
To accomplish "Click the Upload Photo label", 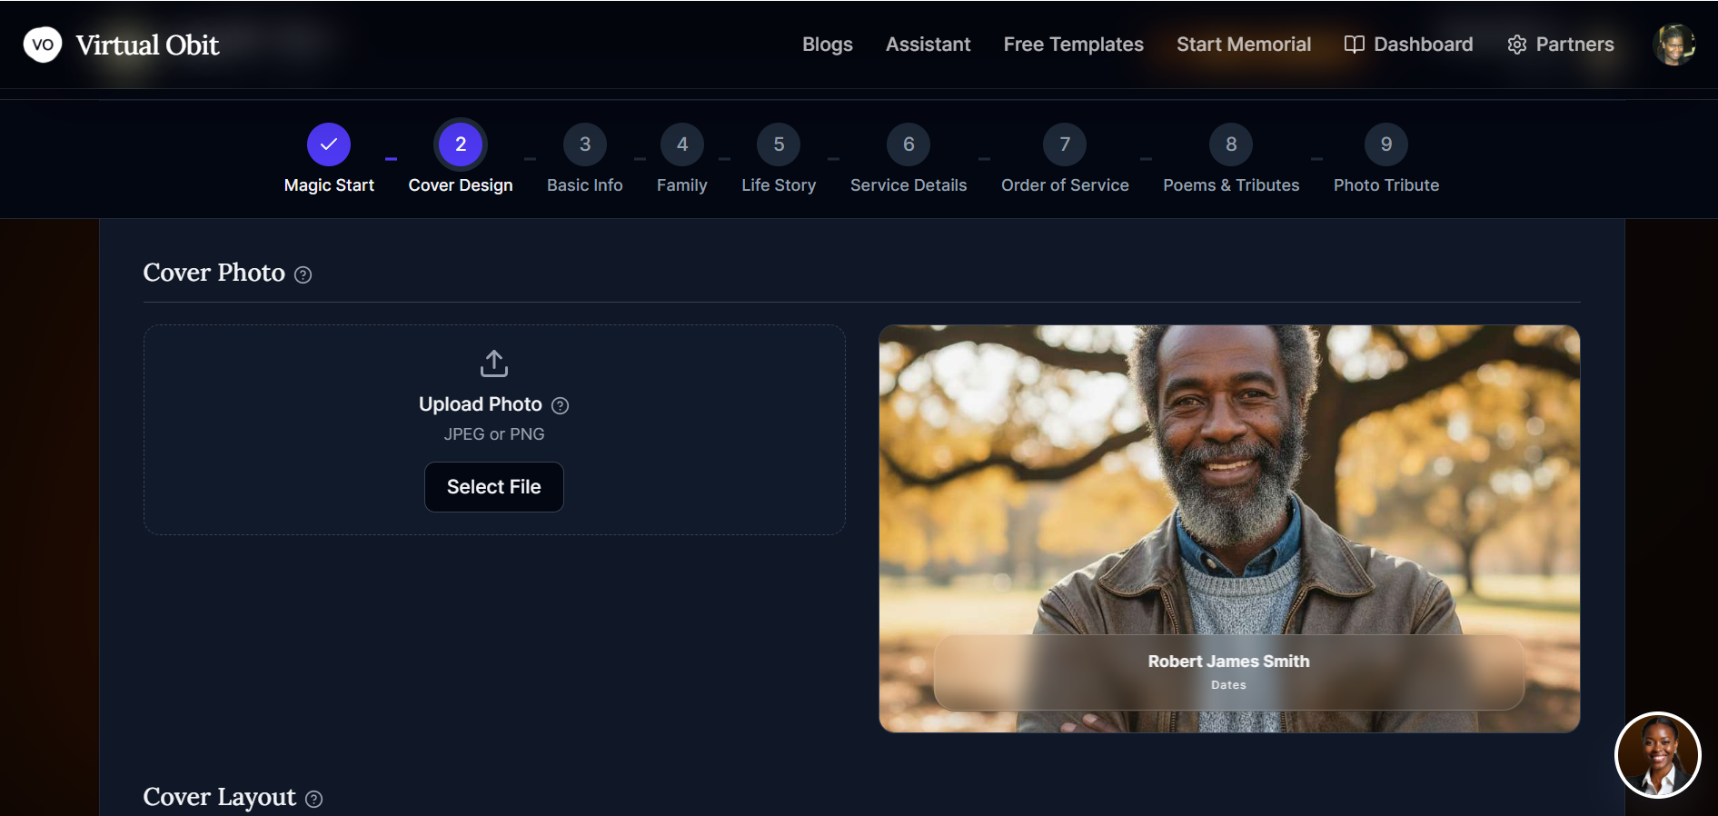I will tap(481, 404).
